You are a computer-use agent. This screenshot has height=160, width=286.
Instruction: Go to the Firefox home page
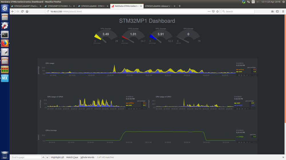pos(27,11)
